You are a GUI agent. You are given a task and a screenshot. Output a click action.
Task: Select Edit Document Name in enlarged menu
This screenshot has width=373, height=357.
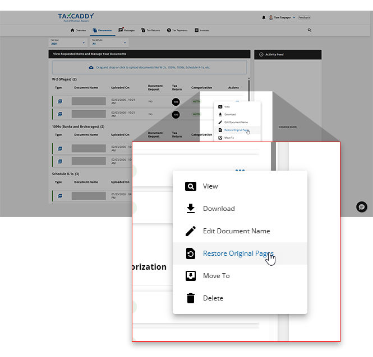tap(240, 231)
